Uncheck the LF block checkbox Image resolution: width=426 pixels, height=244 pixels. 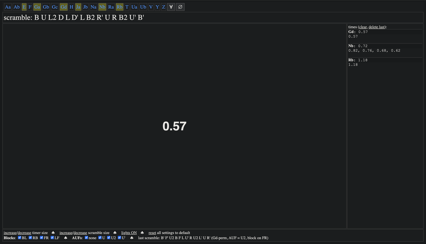coord(52,238)
